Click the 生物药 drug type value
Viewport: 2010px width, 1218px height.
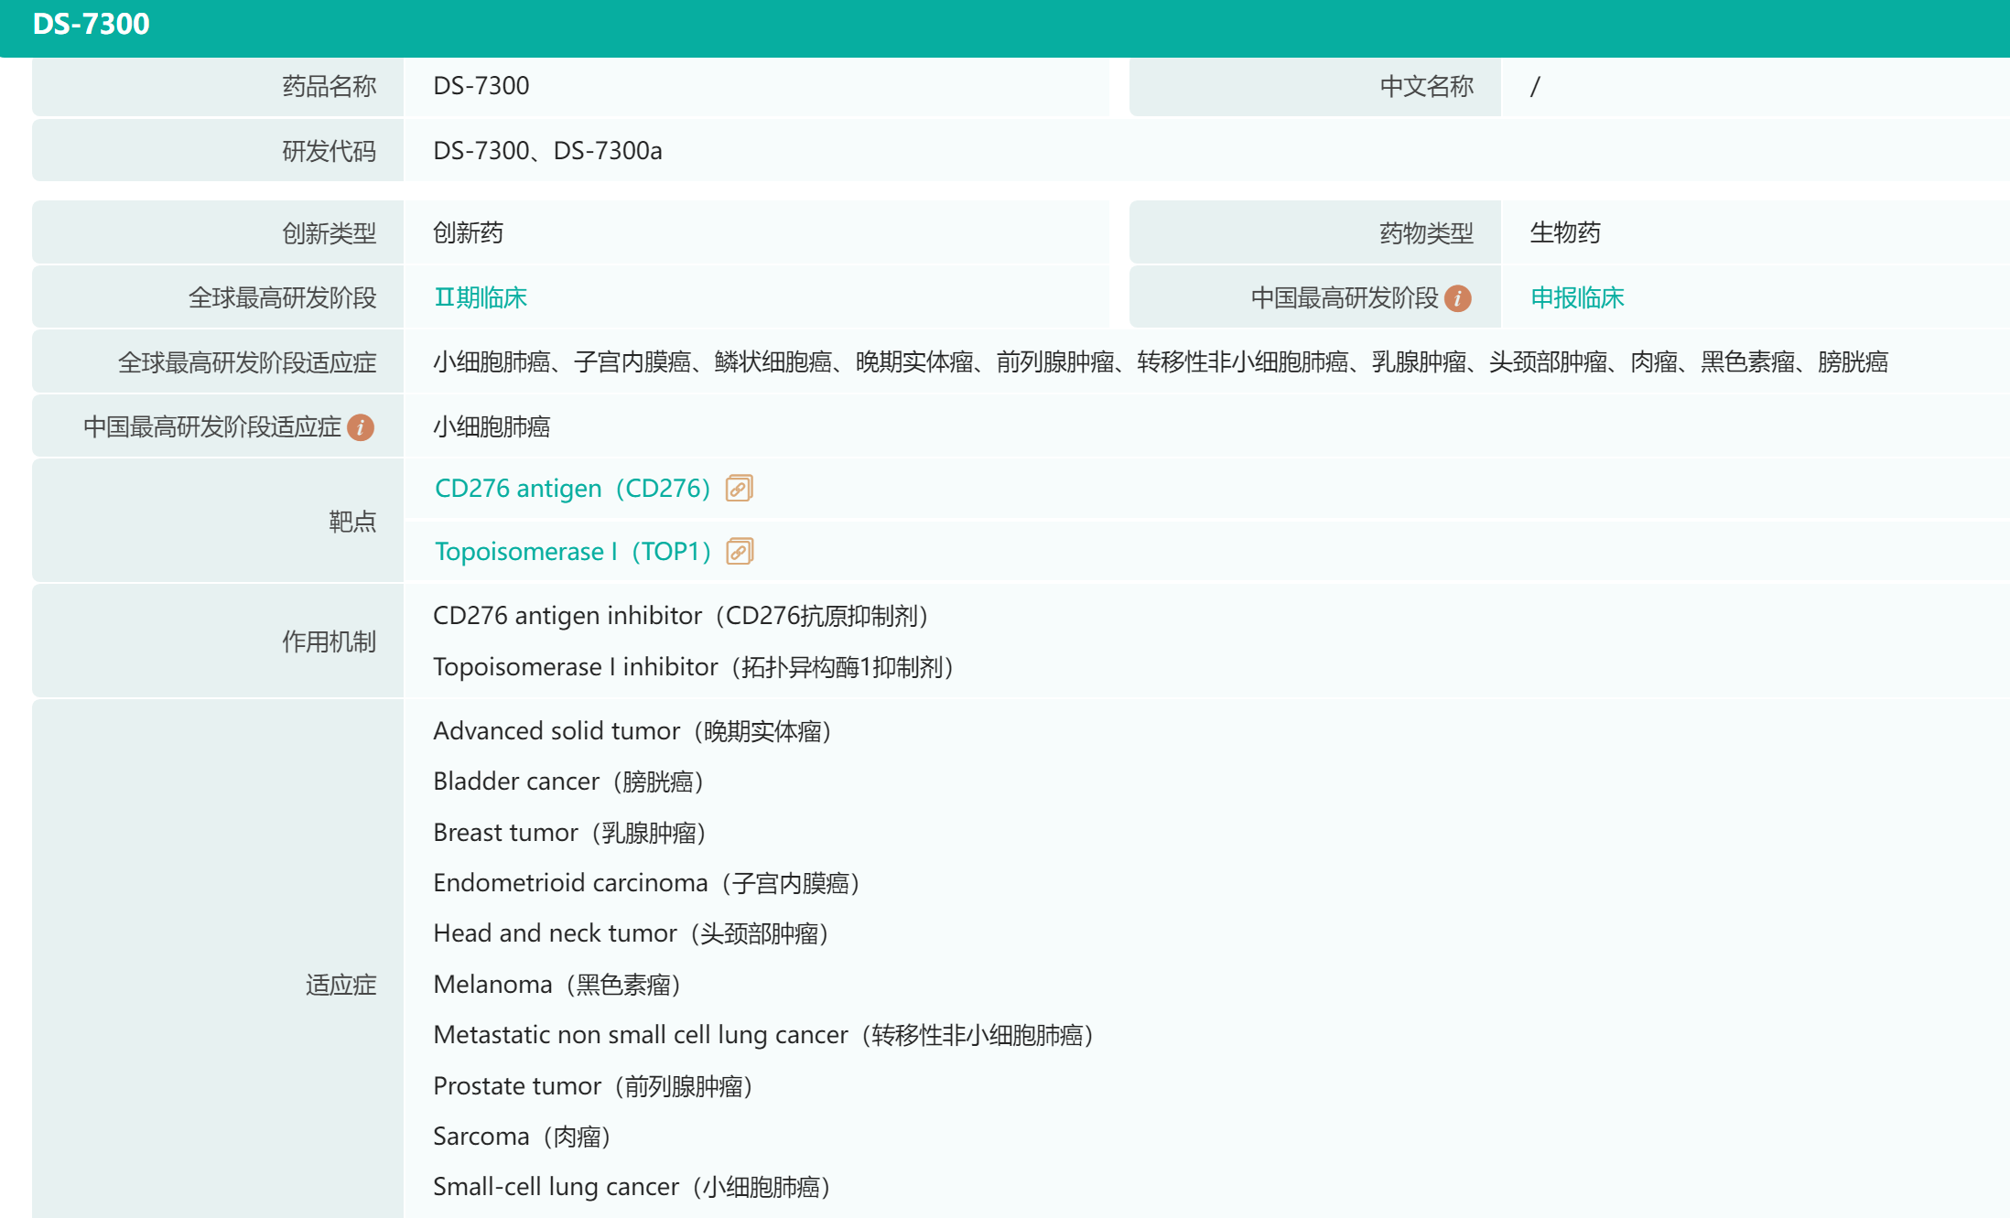(1565, 232)
